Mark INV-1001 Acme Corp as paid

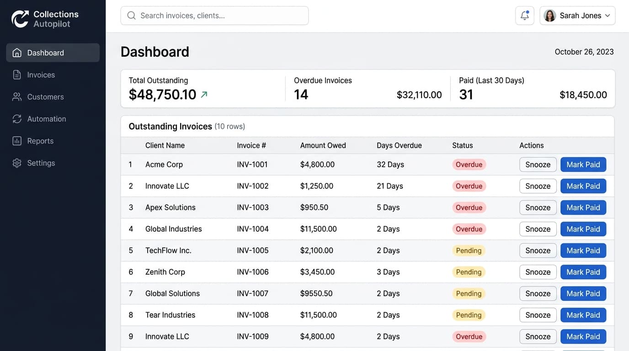583,165
